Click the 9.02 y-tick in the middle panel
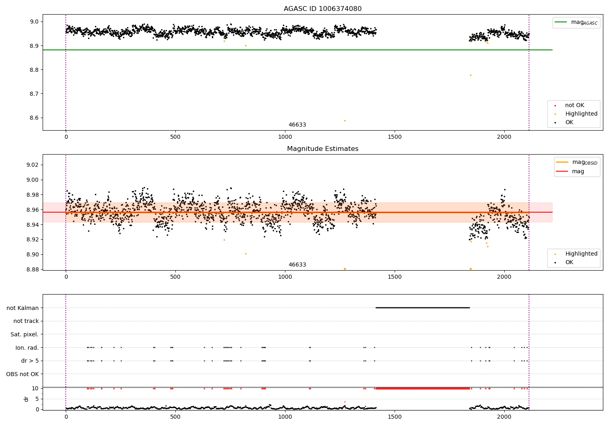This screenshot has width=609, height=426. pyautogui.click(x=33, y=165)
